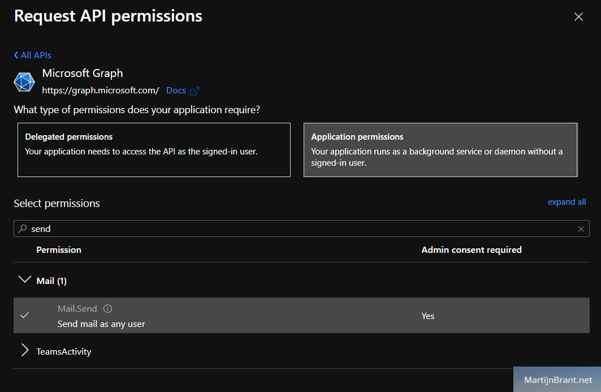
Task: Select Application permissions type
Action: click(x=440, y=150)
